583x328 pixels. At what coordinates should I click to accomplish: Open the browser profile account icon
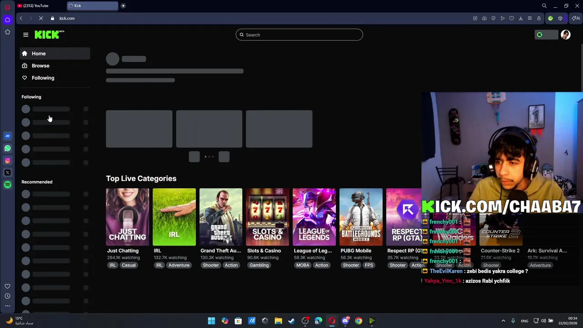pos(539,18)
